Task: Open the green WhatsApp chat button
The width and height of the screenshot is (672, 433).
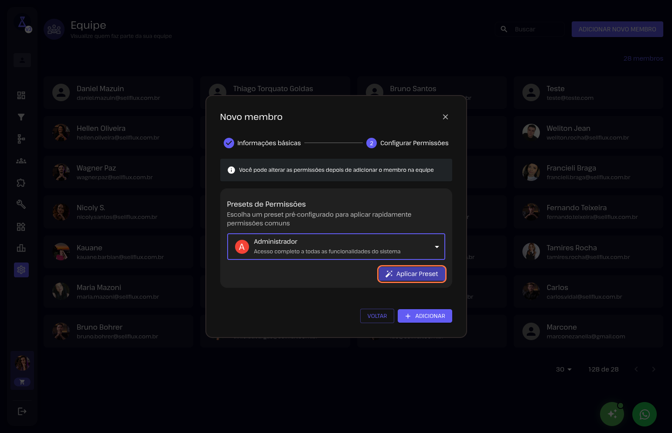Action: point(644,414)
